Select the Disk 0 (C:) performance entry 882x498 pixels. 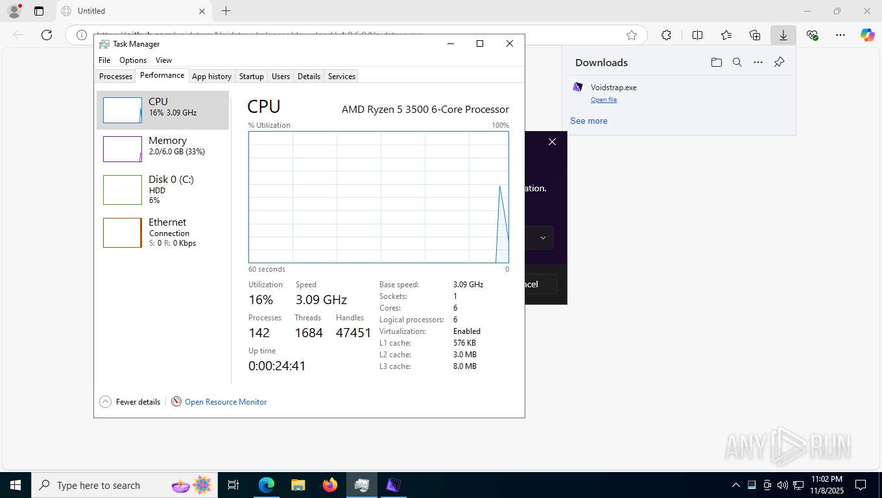click(x=163, y=189)
